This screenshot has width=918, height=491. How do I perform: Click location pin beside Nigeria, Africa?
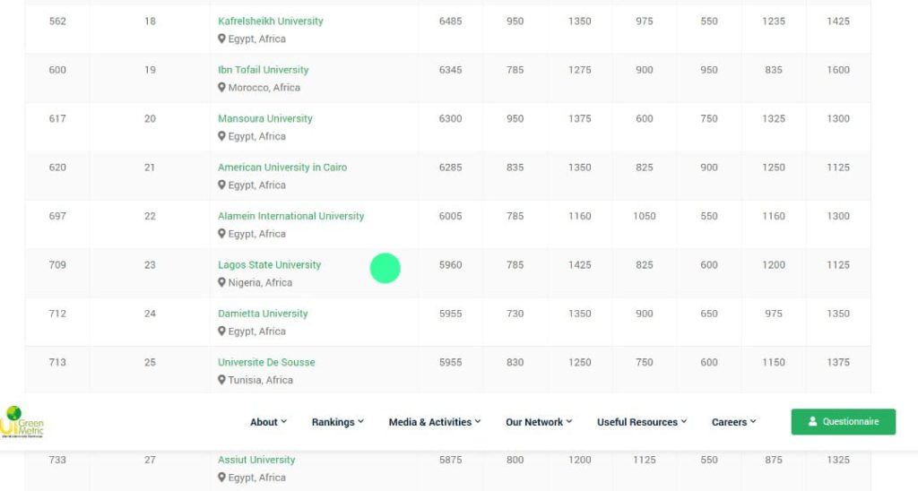click(x=222, y=283)
